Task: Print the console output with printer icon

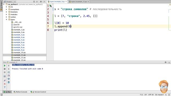Action: pyautogui.click(x=9, y=79)
